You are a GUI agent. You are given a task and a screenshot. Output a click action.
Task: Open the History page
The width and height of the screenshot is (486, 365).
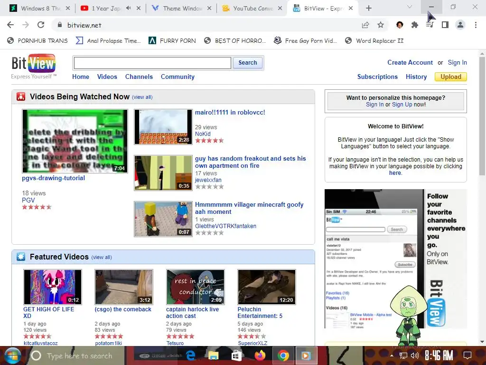tap(416, 77)
